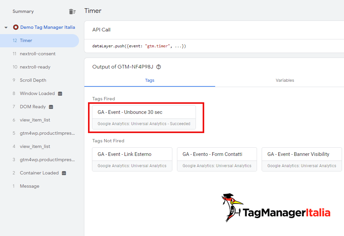Click the dataLayer.push gtm.timer code line
The height and width of the screenshot is (236, 344).
point(139,46)
